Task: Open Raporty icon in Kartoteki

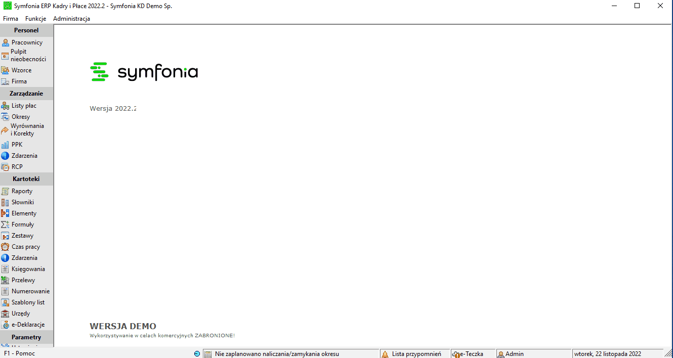Action: 6,191
